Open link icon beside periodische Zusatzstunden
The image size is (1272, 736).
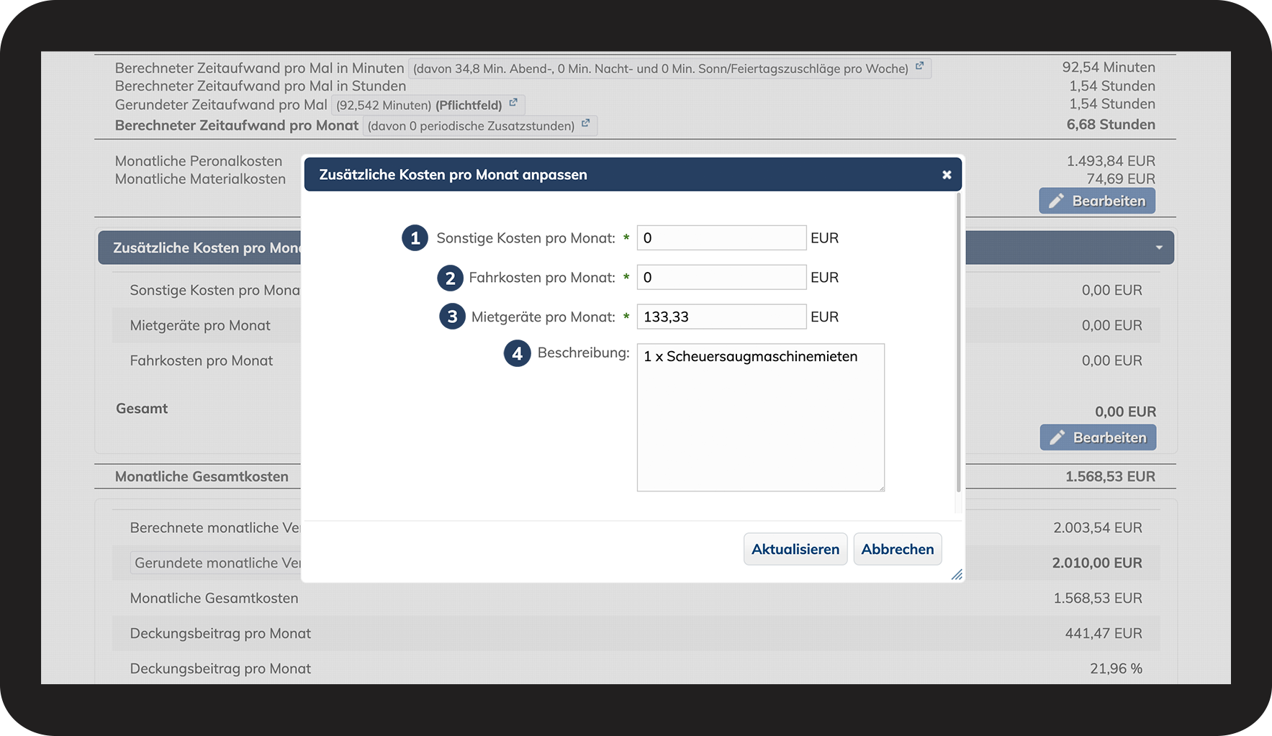click(x=586, y=123)
